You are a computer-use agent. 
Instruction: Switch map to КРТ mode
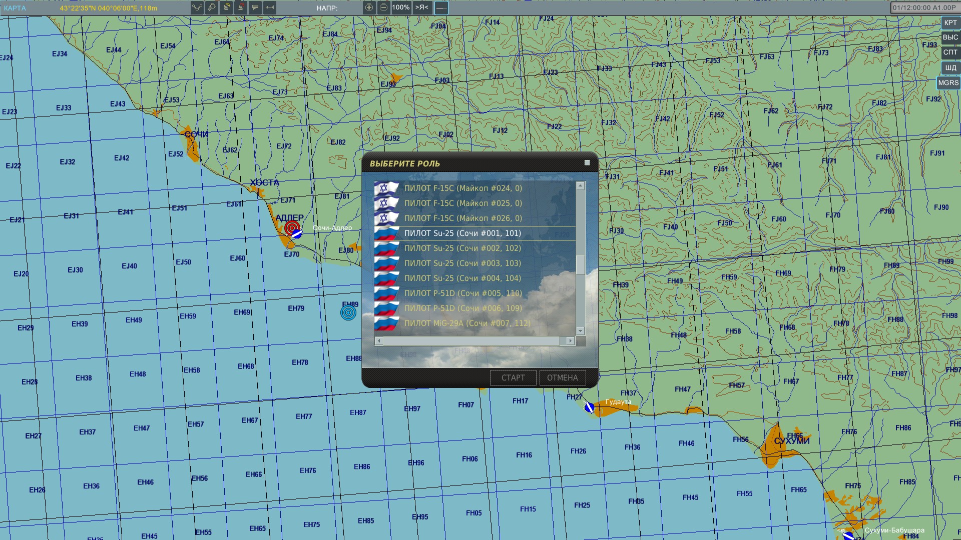point(950,23)
